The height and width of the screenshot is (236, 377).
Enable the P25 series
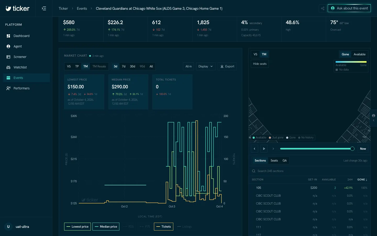coord(129,227)
